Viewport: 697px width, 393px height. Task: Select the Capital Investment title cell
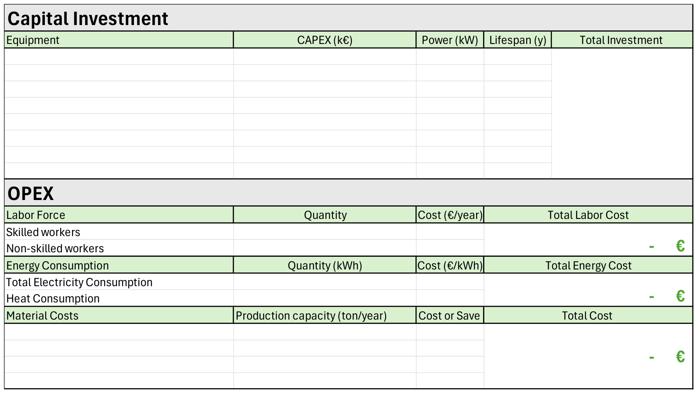tap(348, 18)
